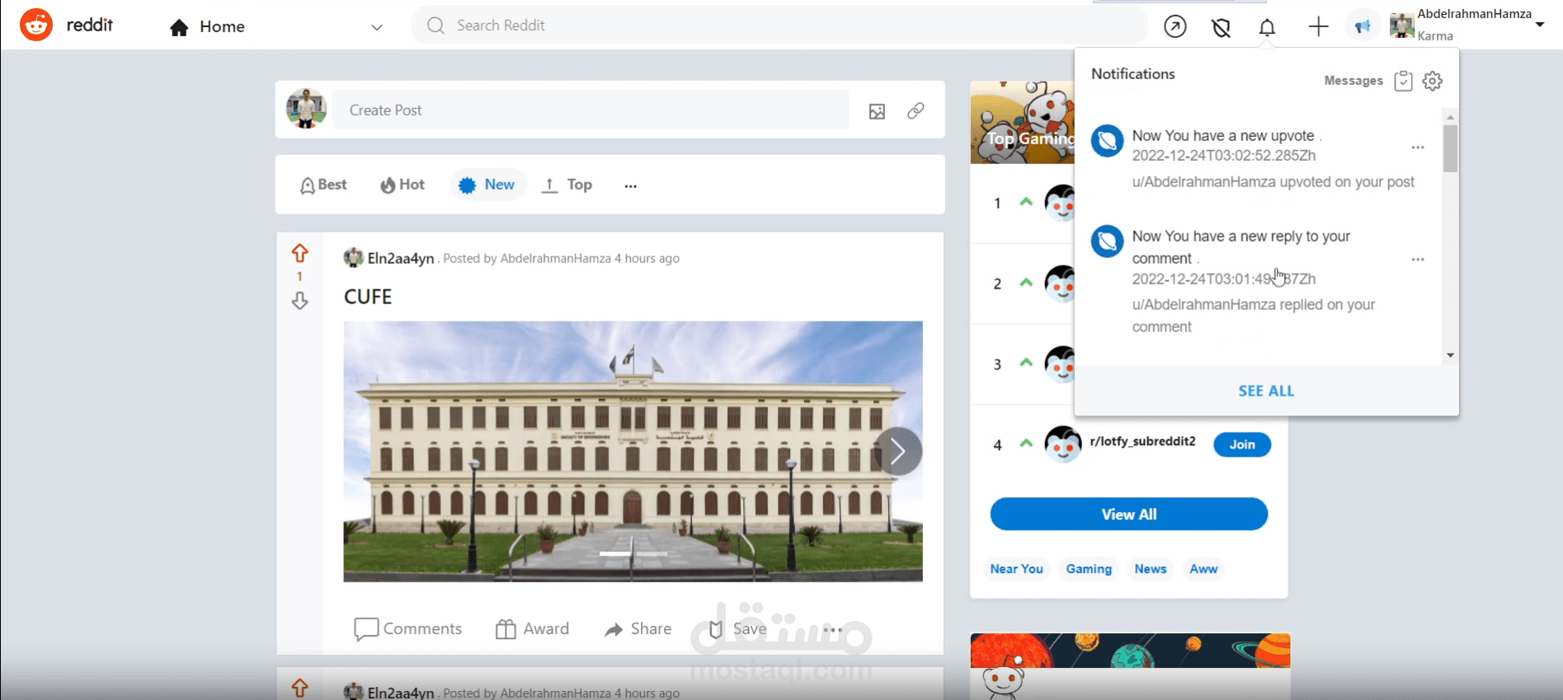
Task: Toggle the notifications bell icon
Action: click(x=1267, y=27)
